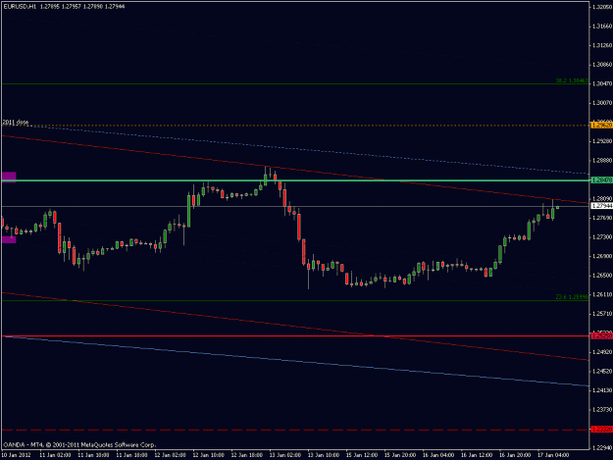Click the 1.30860 price axis label
This screenshot has height=460, width=613.
click(x=602, y=65)
